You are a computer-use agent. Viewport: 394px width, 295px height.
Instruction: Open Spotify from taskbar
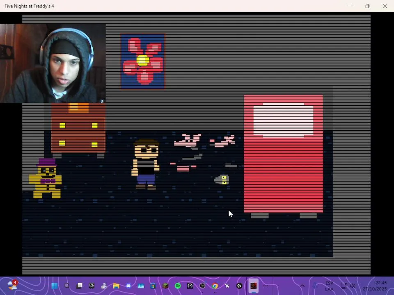coord(178,286)
